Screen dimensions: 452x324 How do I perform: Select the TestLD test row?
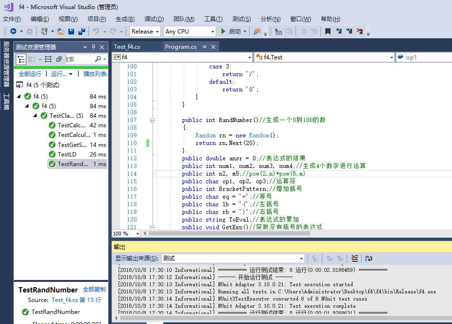[78, 155]
